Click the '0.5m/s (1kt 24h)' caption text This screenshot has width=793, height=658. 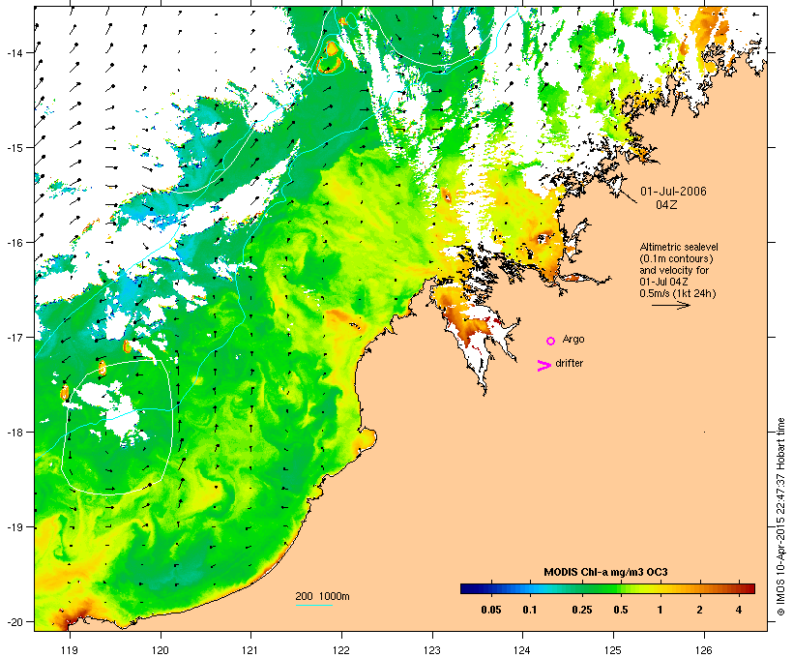[678, 293]
